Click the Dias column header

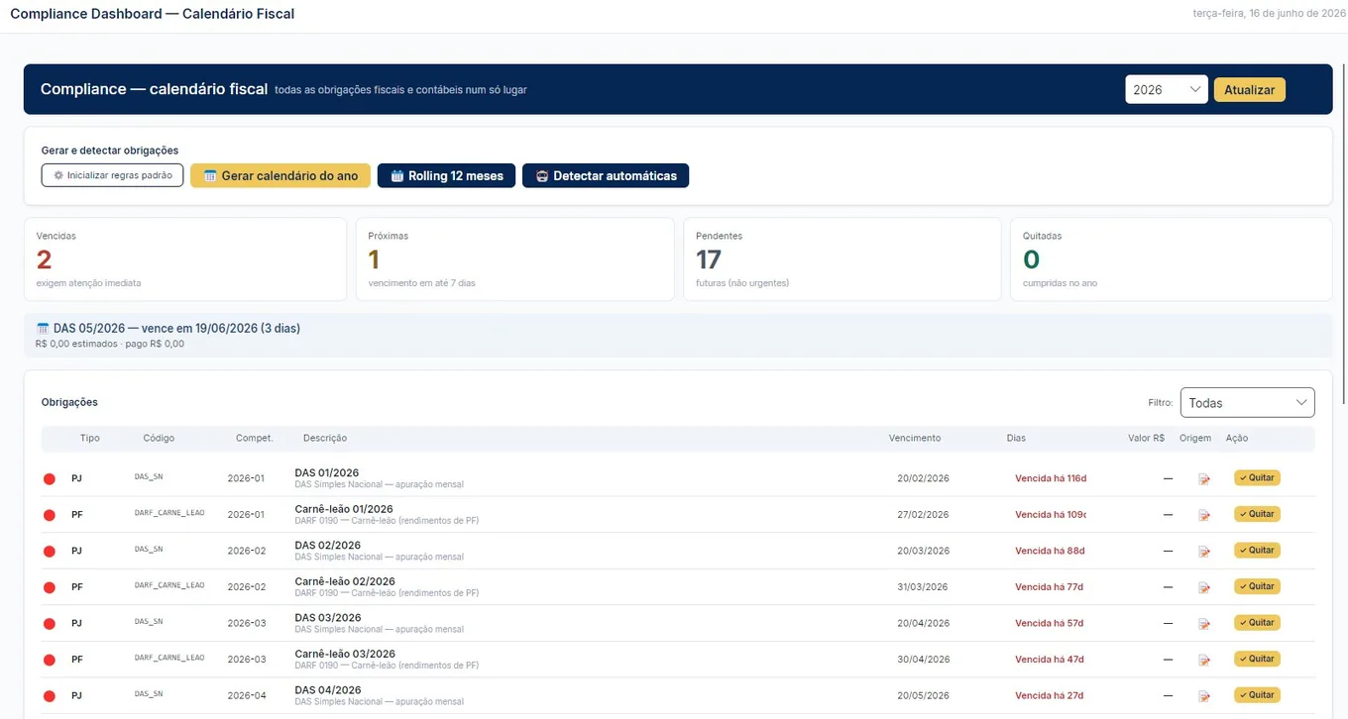point(1016,438)
